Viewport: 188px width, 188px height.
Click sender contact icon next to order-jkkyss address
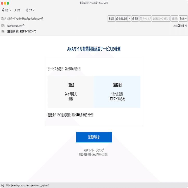(x=42, y=18)
